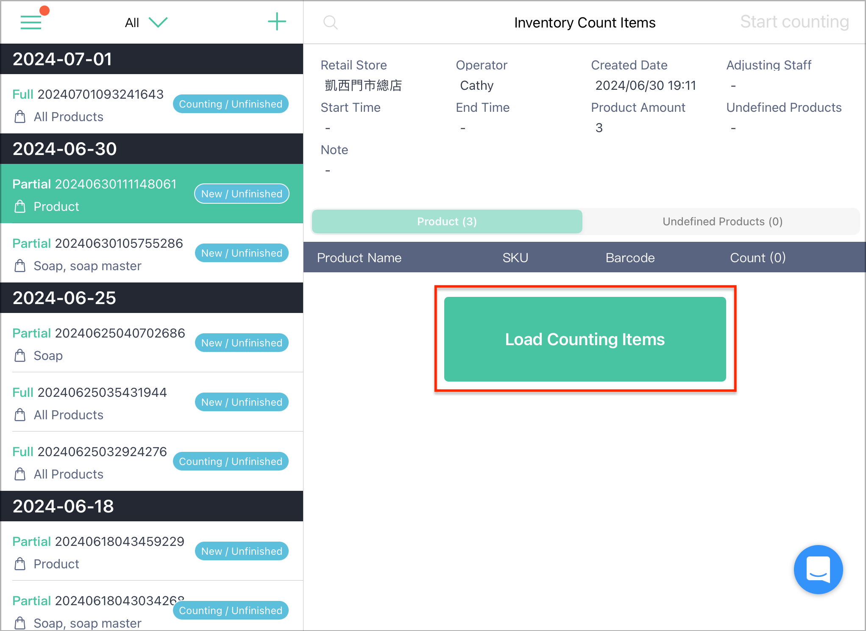The height and width of the screenshot is (631, 866).
Task: Switch to Undefined Products (0) tab
Action: pos(722,221)
